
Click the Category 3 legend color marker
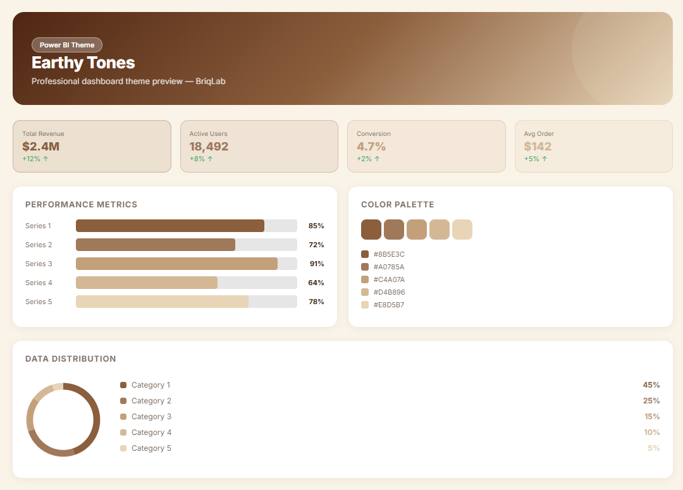pos(123,417)
